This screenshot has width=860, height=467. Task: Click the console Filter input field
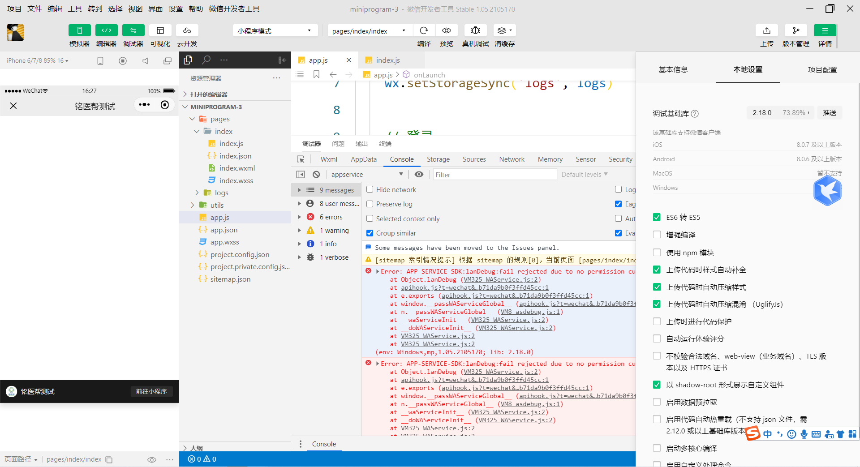click(494, 175)
